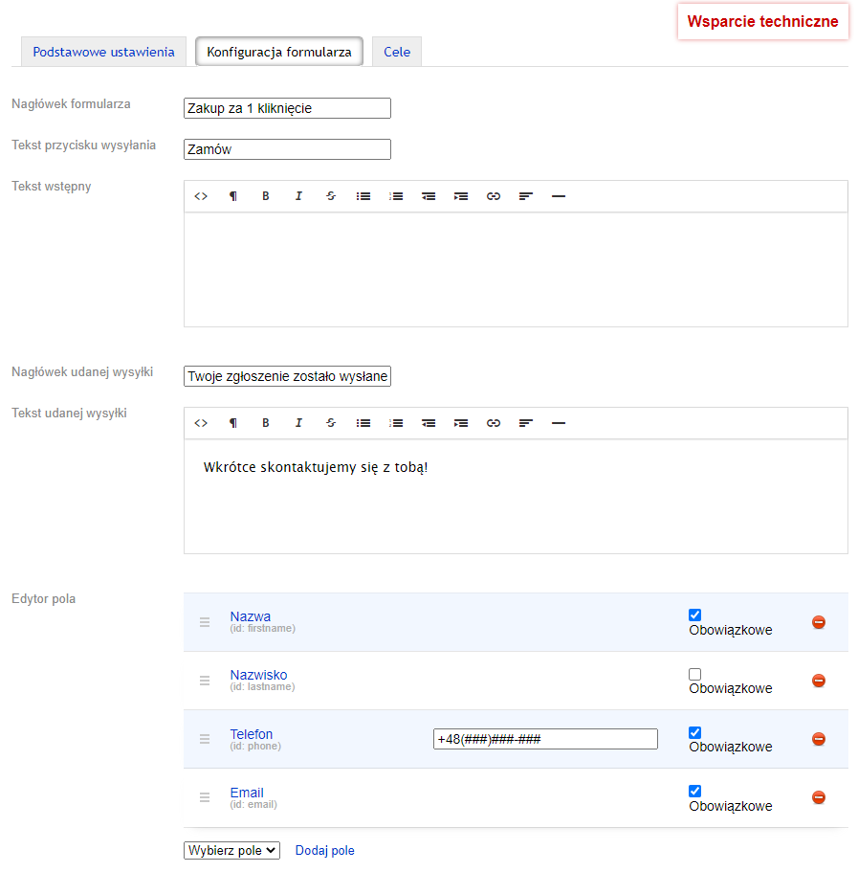This screenshot has height=872, width=858.
Task: Switch to Podstawowe ustawienia tab
Action: click(x=103, y=52)
